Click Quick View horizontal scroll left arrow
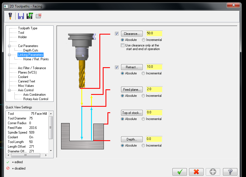This screenshot has height=177, width=246. (x=8, y=155)
